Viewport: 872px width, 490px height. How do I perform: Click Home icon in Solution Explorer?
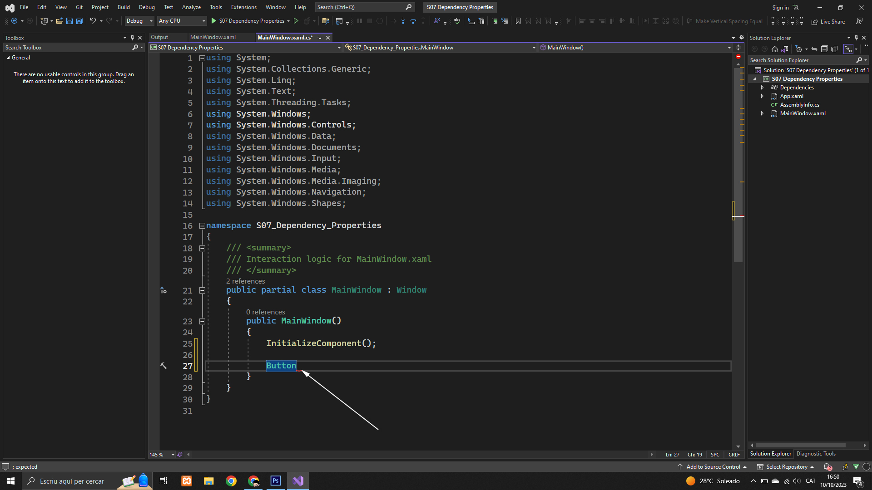pyautogui.click(x=775, y=49)
